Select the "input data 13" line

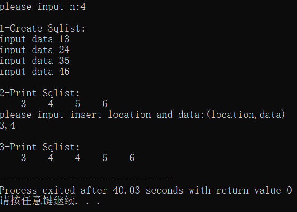(35, 39)
